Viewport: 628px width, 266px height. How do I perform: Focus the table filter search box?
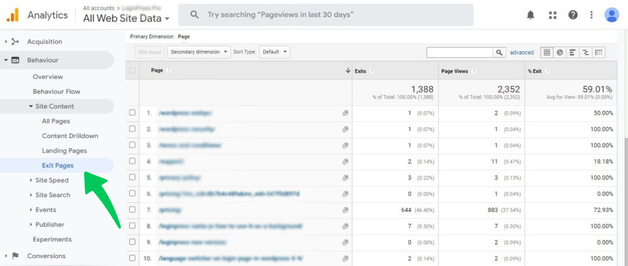460,52
